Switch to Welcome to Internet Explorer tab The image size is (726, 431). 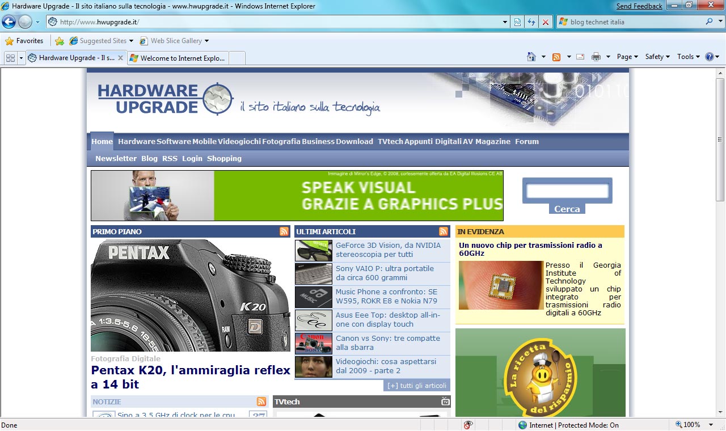pos(178,58)
